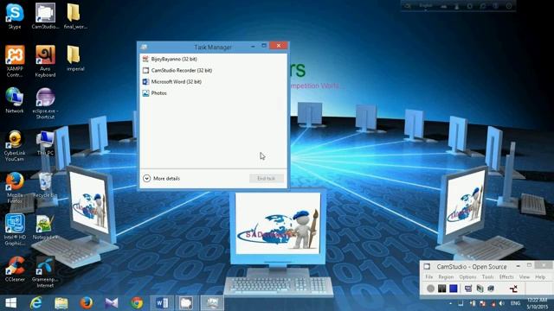Open Internet Explorer from taskbar

[x=35, y=303]
